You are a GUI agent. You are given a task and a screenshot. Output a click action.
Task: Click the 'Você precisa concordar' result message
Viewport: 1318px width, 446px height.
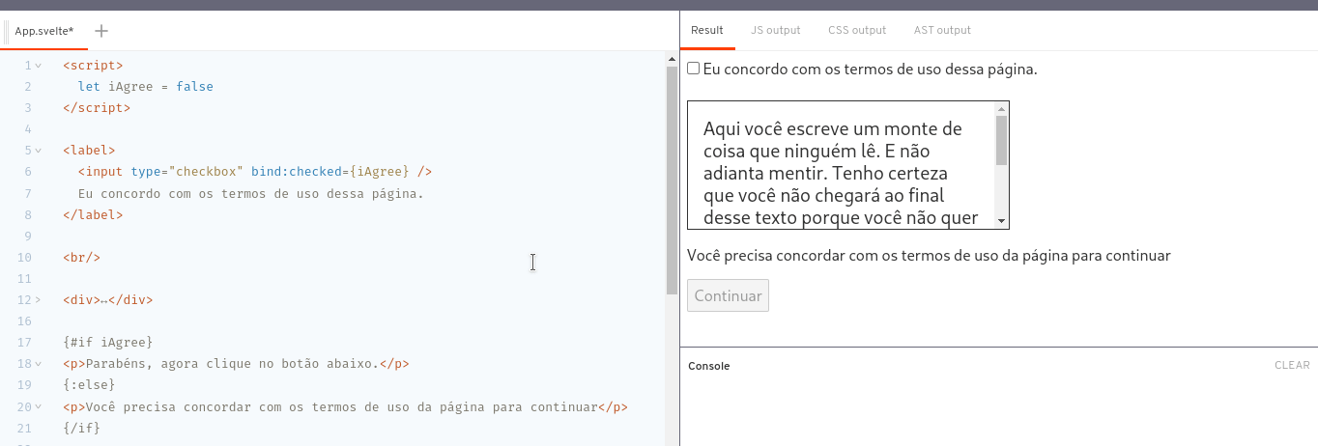point(929,256)
